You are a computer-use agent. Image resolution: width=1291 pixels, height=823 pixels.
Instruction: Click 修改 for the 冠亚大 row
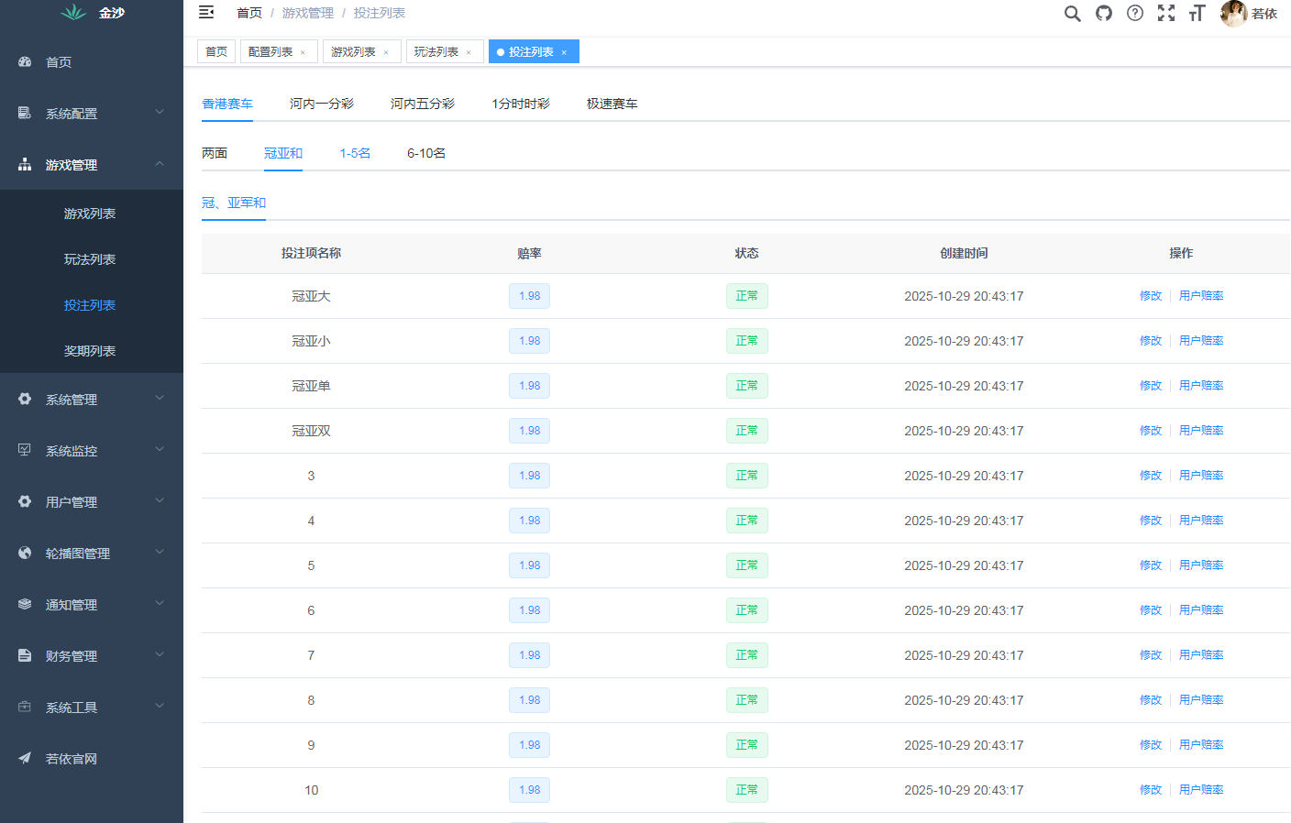(x=1150, y=296)
